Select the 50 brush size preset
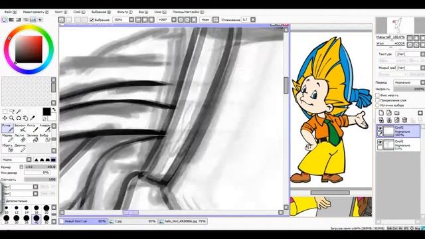Screen dimensions: 425x239 pyautogui.click(x=46, y=219)
